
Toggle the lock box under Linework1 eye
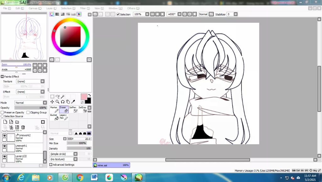click(x=4, y=150)
